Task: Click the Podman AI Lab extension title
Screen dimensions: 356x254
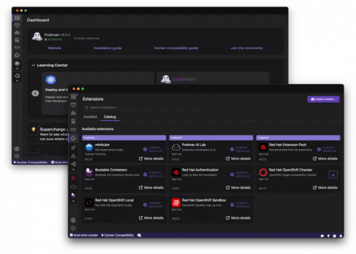Action: [194, 145]
